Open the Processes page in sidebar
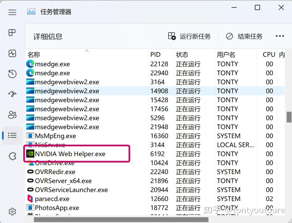Image resolution: width=292 pixels, height=223 pixels. 12,33
